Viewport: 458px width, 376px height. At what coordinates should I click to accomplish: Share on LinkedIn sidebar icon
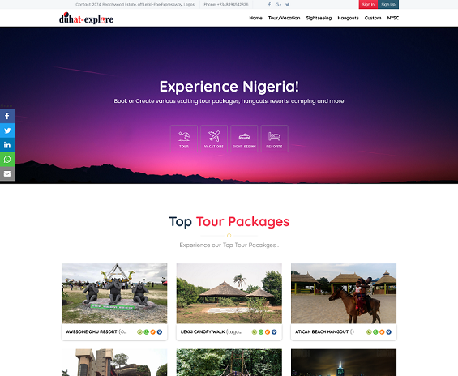click(x=7, y=145)
